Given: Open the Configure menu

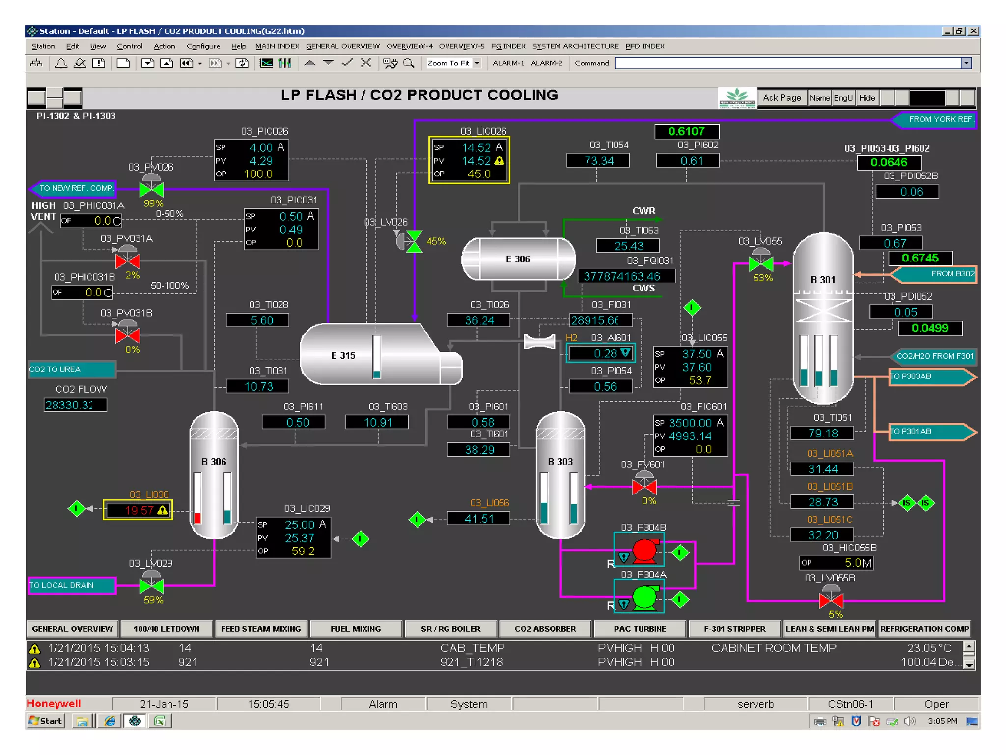Looking at the screenshot, I should point(203,46).
